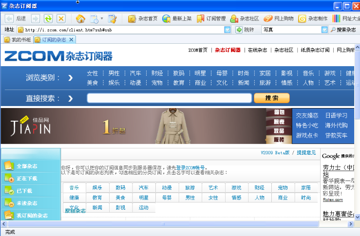Viewport: 360px width, 236px height.
Task: Click the V2009 Beta版 link
Action: coord(275,153)
